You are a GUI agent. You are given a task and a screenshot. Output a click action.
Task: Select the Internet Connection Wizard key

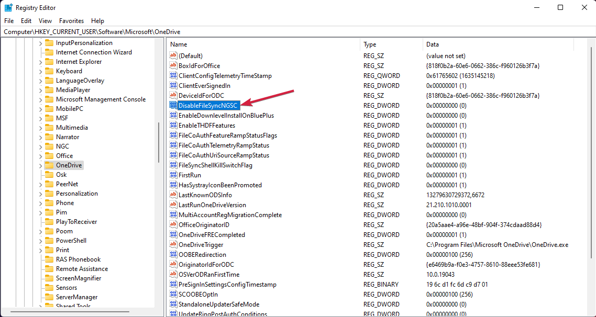click(x=94, y=52)
